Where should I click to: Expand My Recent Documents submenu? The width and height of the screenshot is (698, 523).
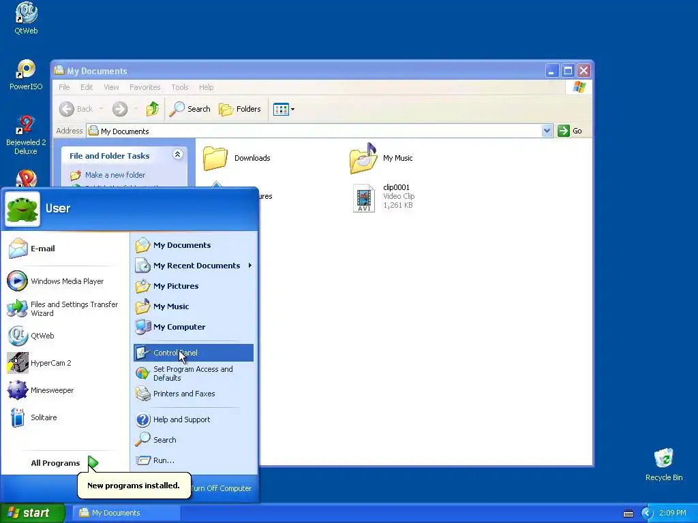pyautogui.click(x=193, y=266)
